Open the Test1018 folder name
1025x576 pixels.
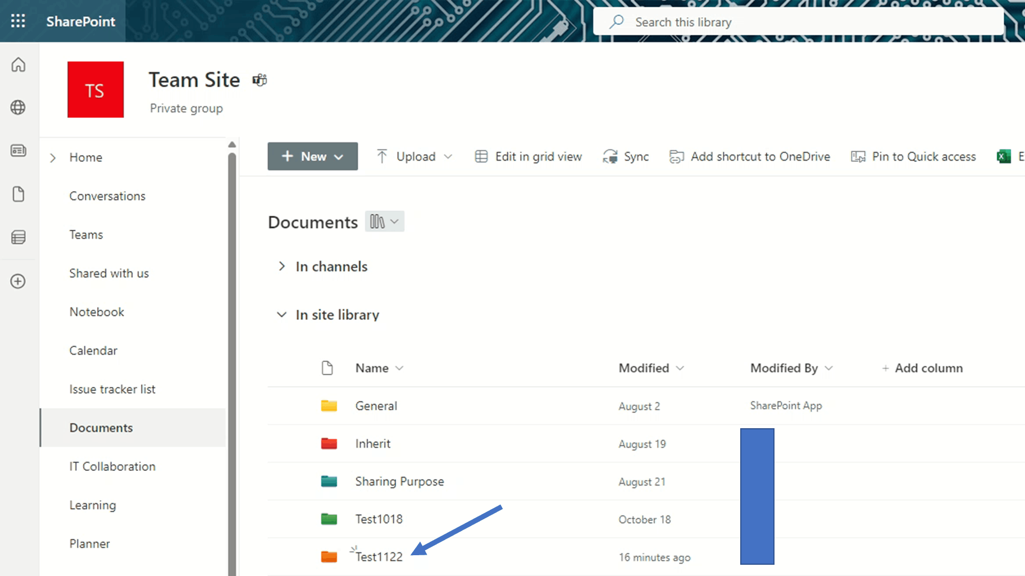(x=379, y=519)
